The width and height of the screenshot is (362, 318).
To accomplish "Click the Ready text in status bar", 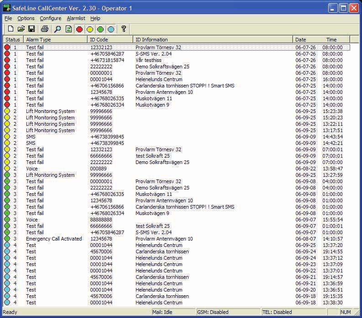I will pyautogui.click(x=10, y=312).
